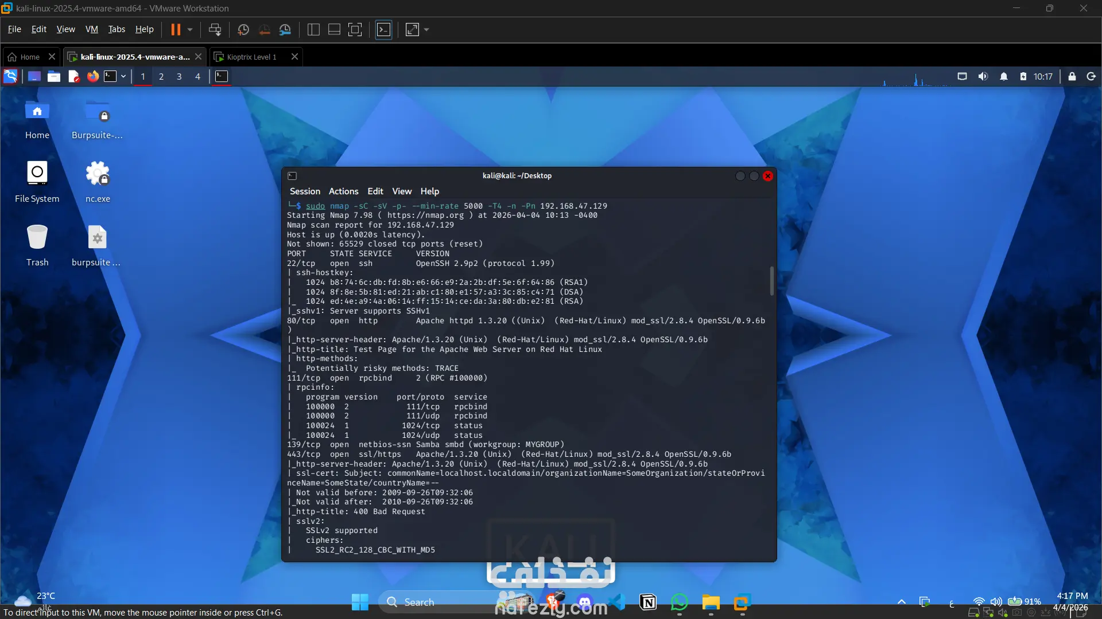Send Ctrl+Alt+Del to the virtual machine
This screenshot has height=619, width=1102.
point(215,29)
